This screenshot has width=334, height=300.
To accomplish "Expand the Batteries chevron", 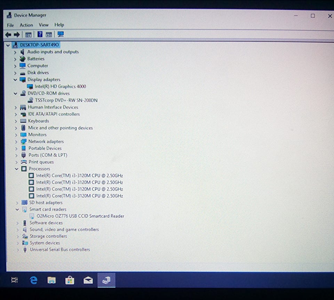I will coord(15,59).
